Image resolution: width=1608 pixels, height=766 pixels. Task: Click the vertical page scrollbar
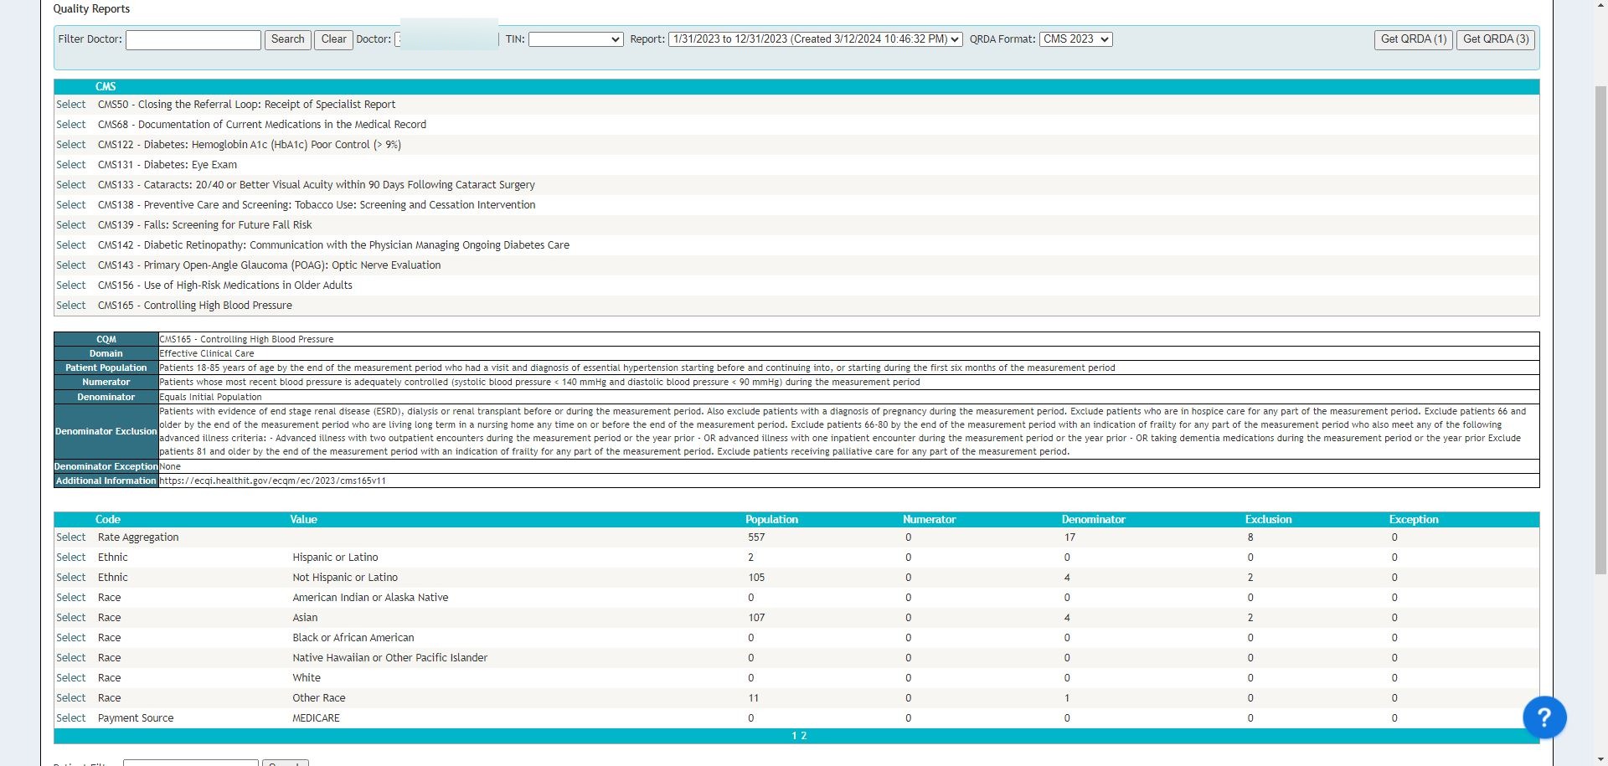point(1600,335)
